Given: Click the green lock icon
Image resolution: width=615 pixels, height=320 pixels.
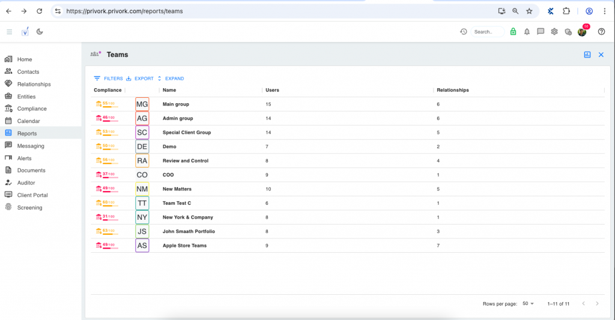Looking at the screenshot, I should (x=513, y=32).
